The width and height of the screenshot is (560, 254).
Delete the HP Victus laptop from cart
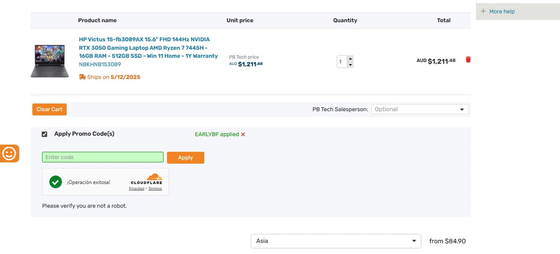[x=468, y=59]
